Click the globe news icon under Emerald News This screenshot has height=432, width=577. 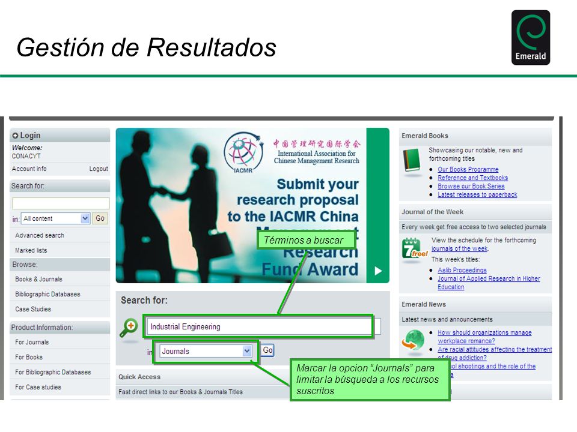coord(413,340)
